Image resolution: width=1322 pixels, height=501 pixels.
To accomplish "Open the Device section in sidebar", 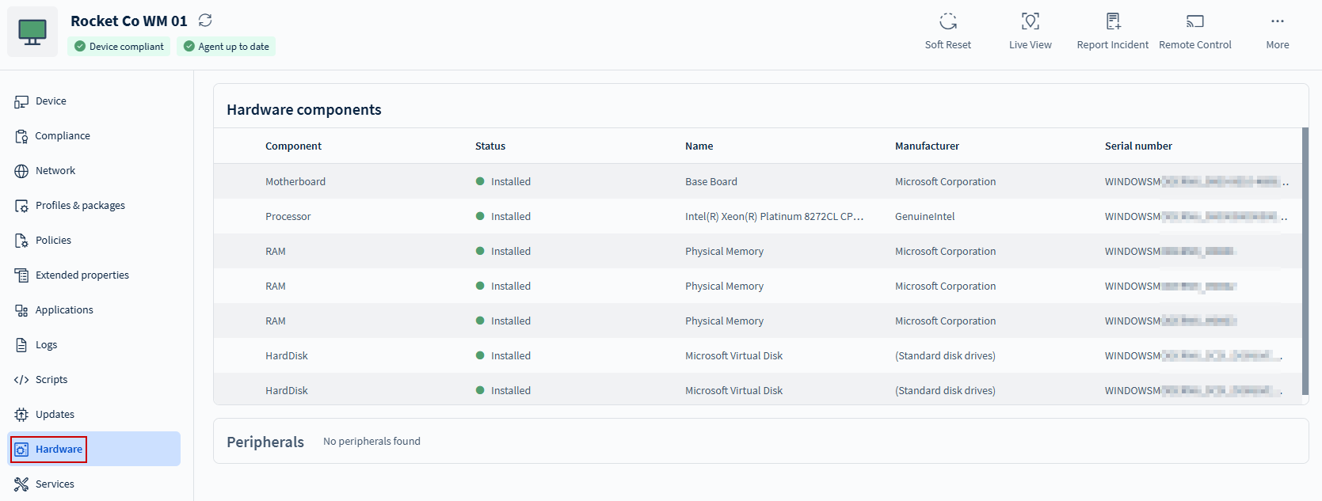I will (x=51, y=101).
